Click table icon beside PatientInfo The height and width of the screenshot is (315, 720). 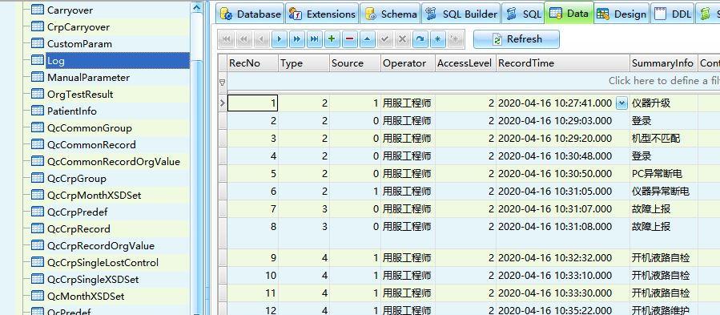pos(38,111)
